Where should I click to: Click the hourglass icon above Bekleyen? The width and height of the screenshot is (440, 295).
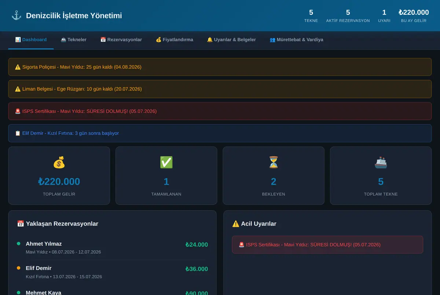pyautogui.click(x=274, y=163)
